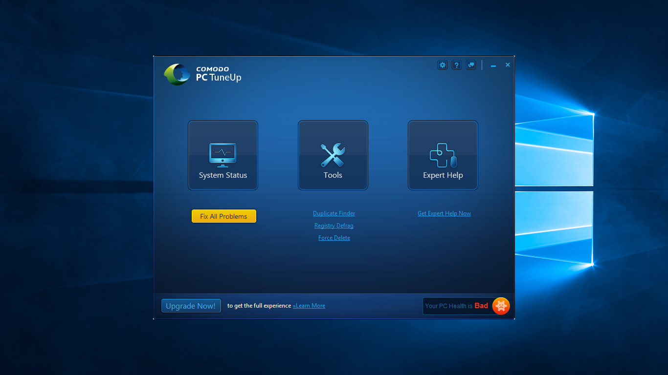Click the orange gear health icon
This screenshot has width=668, height=375.
click(501, 306)
